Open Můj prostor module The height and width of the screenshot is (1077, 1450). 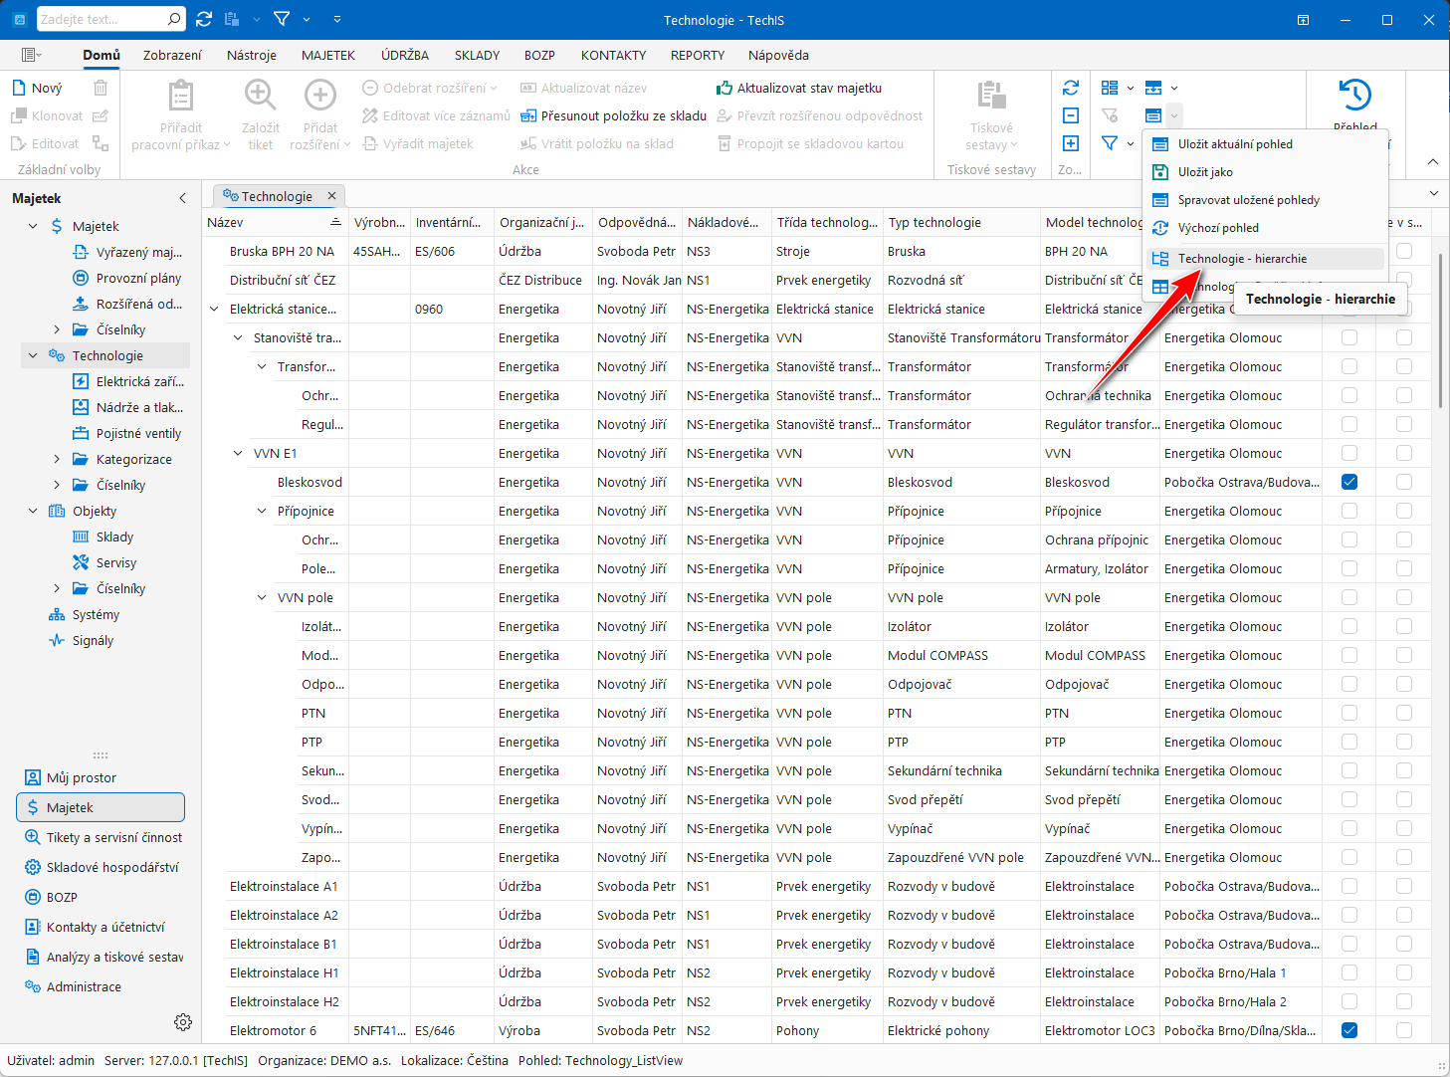(x=101, y=777)
